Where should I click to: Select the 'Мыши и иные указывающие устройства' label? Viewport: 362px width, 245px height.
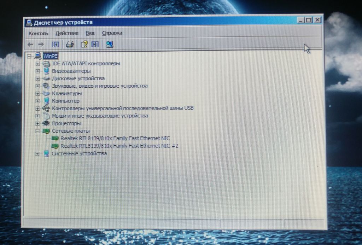(100, 116)
